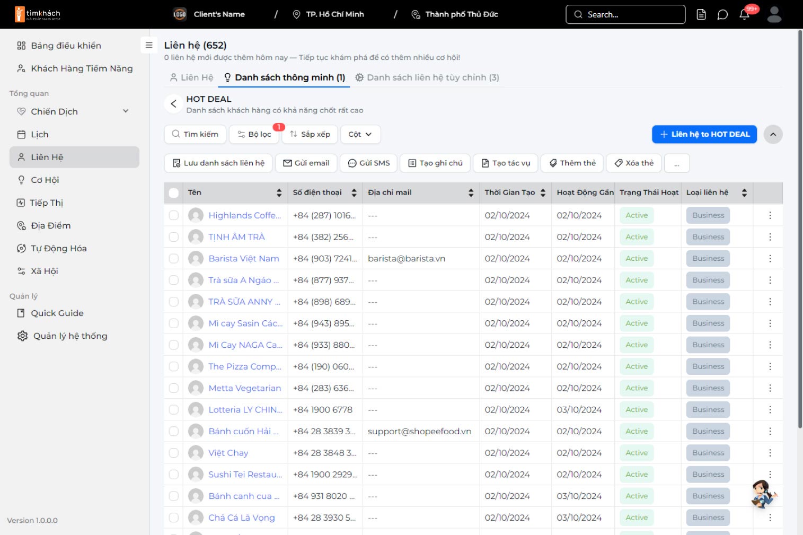Click the Tạo ghi chú button
Viewport: 803px width, 535px height.
click(x=435, y=163)
